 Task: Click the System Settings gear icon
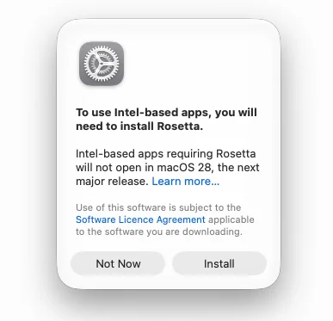[102, 64]
